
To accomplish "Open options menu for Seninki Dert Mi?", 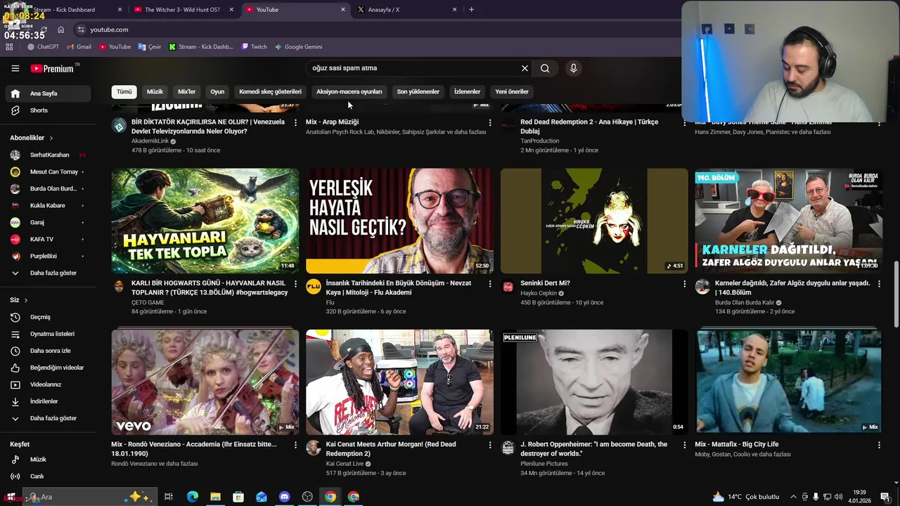I will coord(684,284).
